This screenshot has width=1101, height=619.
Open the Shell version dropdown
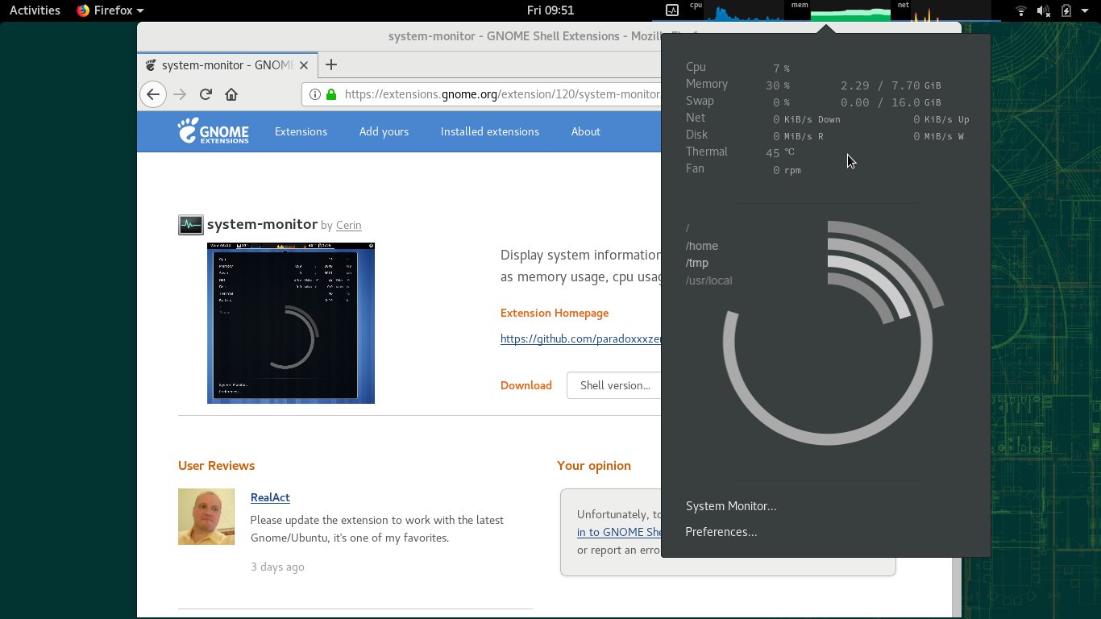tap(614, 385)
